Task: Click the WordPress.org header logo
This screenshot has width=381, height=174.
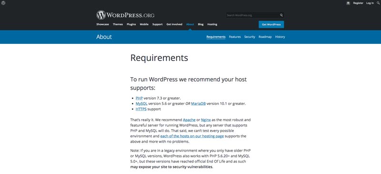Action: (x=125, y=15)
